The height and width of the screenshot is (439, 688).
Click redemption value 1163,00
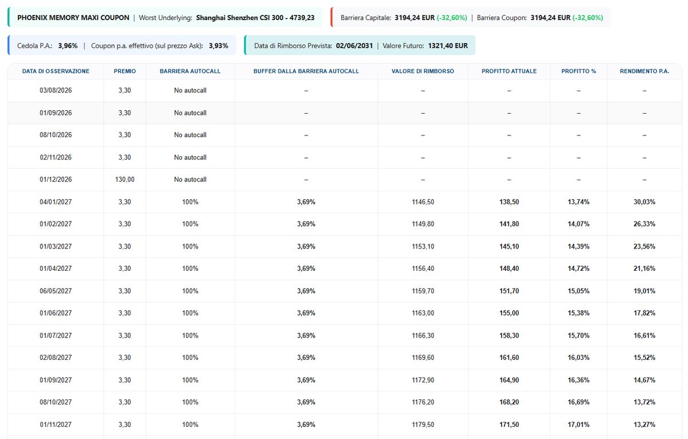point(423,313)
